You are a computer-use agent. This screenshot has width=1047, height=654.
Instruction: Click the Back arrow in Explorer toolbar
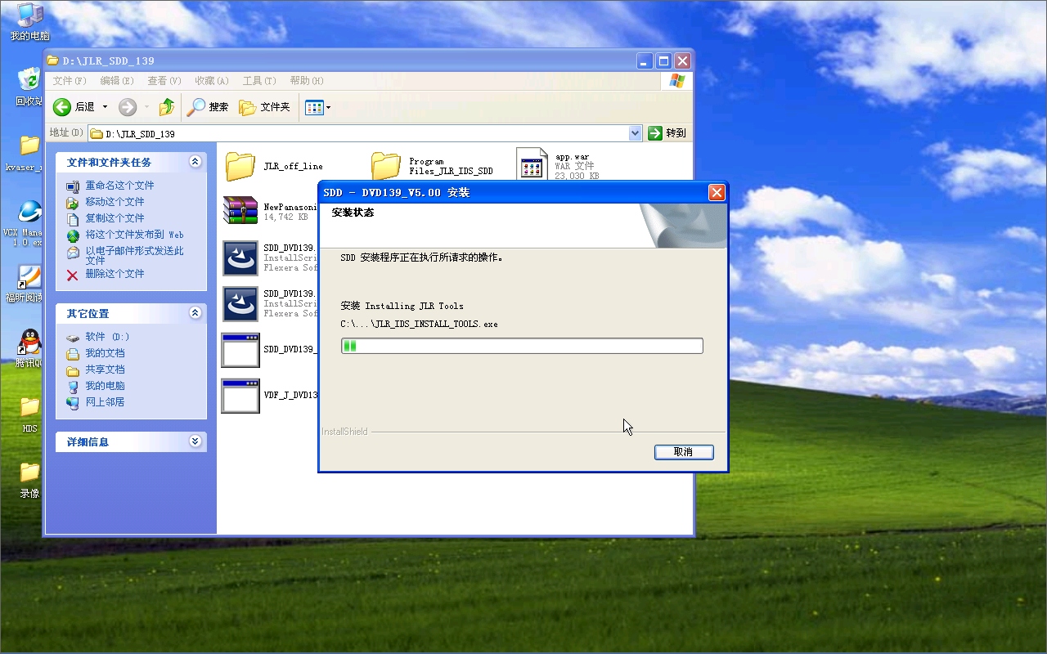(x=62, y=107)
